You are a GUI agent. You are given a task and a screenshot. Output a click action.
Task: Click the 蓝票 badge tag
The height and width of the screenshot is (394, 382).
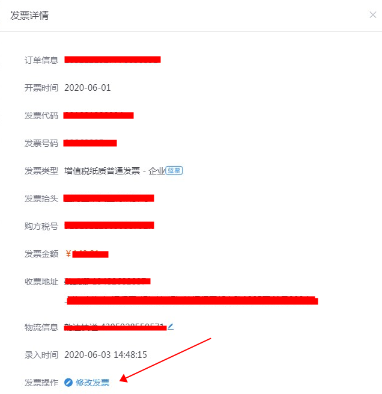click(x=174, y=171)
